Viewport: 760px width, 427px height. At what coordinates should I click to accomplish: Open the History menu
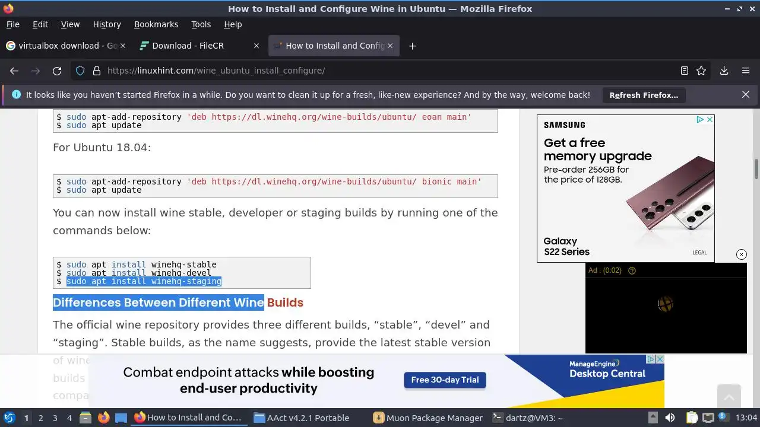(x=107, y=24)
